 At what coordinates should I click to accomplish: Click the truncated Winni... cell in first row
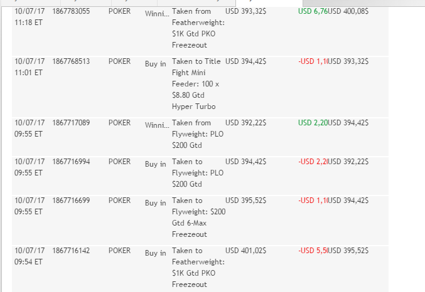click(x=155, y=13)
